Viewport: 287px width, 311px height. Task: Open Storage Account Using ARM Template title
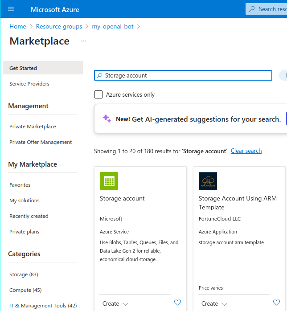pos(238,203)
